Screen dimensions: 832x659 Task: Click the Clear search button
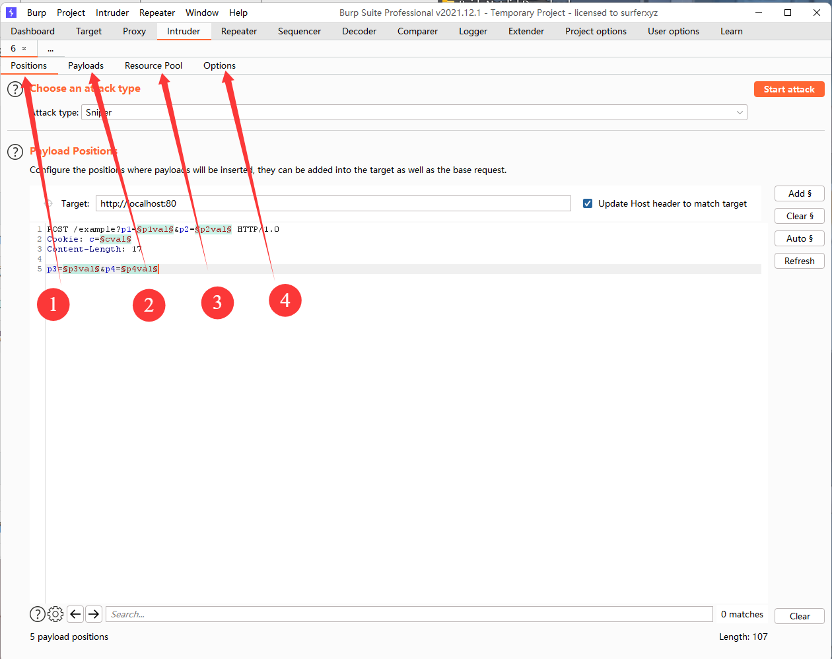coord(800,616)
